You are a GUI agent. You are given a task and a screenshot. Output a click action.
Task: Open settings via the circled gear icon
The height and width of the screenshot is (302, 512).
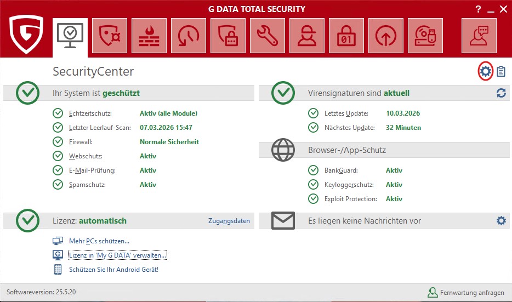pyautogui.click(x=485, y=71)
